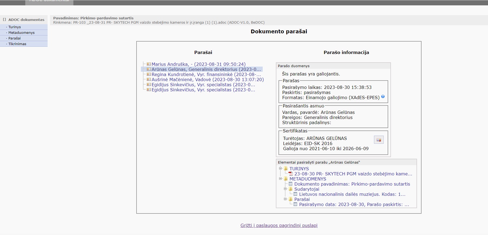Click table icon beside Dokumento pavadinimas
The width and height of the screenshot is (488, 235).
coord(291,184)
